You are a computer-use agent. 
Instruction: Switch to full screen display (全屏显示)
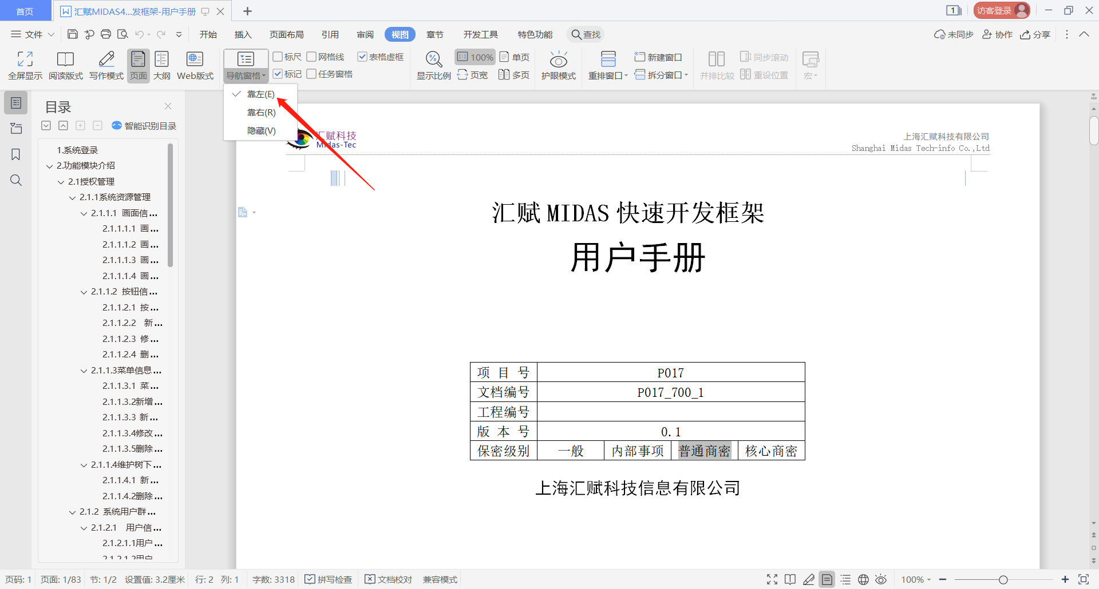click(25, 66)
